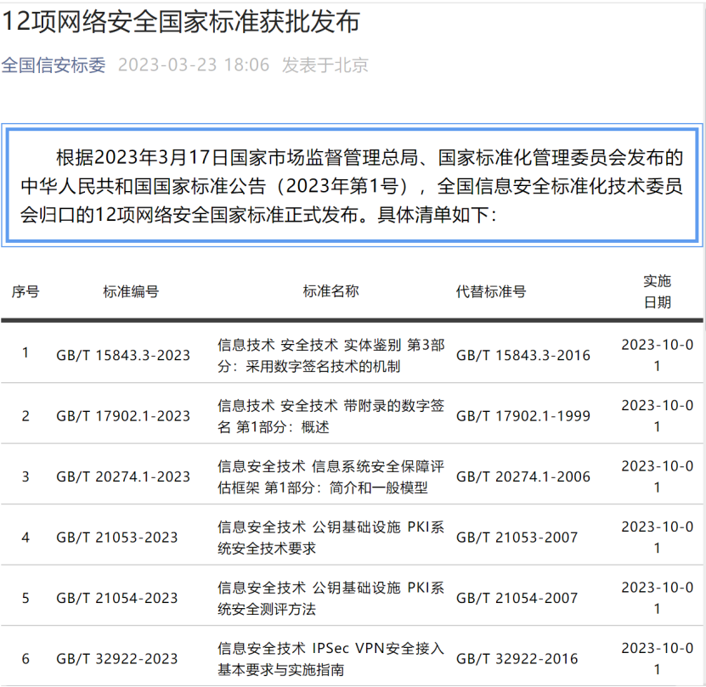Select standard number GB/T 21053-2023

pyautogui.click(x=117, y=538)
